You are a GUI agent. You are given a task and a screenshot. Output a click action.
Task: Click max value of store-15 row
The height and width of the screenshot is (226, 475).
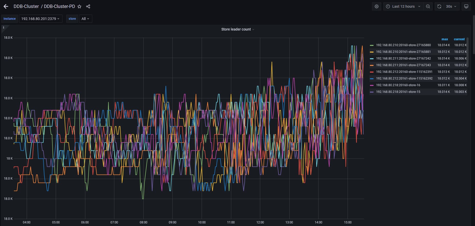pyautogui.click(x=444, y=92)
